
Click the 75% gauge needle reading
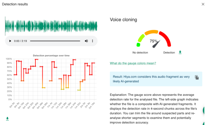click(x=154, y=41)
